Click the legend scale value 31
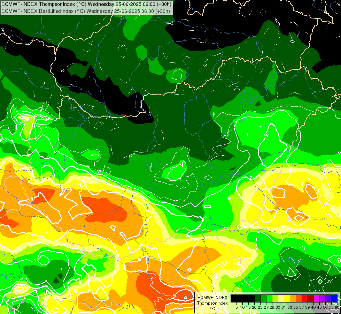Image resolution: width=341 pixels, height=314 pixels. [284, 307]
